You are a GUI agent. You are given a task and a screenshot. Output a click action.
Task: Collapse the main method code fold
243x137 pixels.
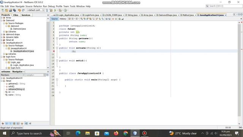[57, 80]
